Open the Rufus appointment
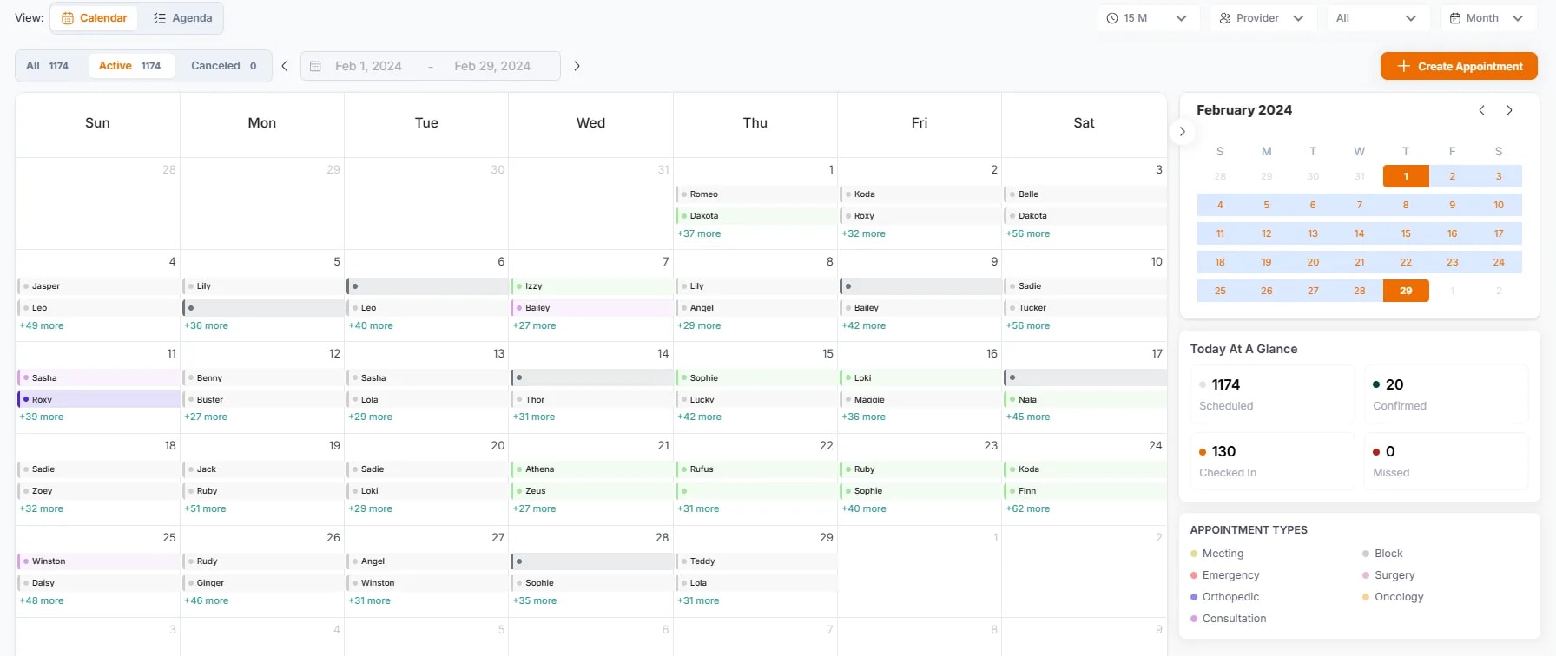 click(x=755, y=469)
